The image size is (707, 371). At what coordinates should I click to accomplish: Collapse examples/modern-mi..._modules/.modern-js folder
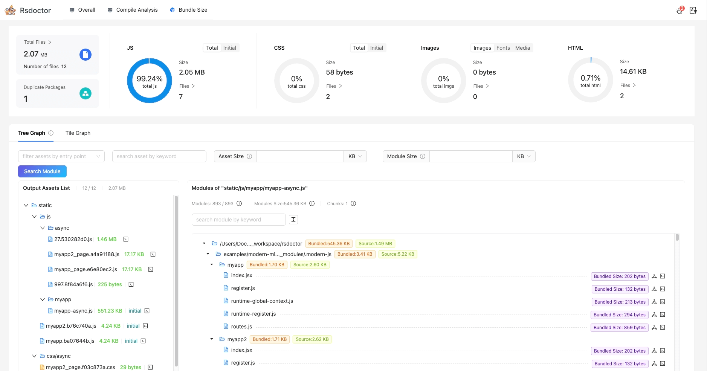click(208, 254)
